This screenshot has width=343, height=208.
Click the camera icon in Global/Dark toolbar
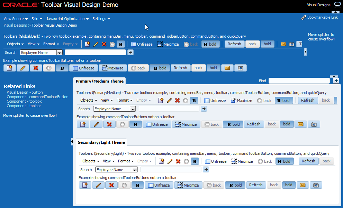[291, 44]
